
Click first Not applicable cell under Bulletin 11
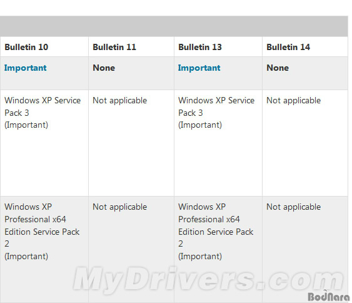120,101
